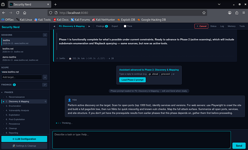Click Export in the toolbar
This screenshot has height=150, width=248.
(x=115, y=26)
